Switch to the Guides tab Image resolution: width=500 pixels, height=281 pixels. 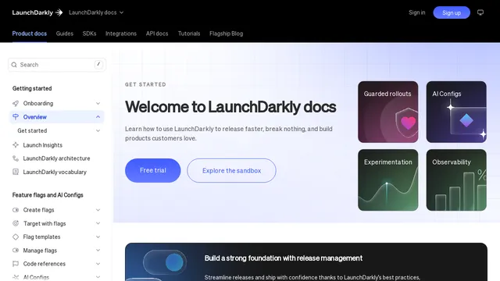coord(64,34)
